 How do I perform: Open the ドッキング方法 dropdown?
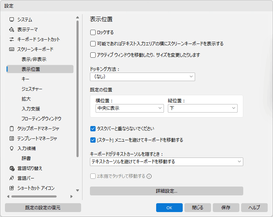click(x=142, y=77)
